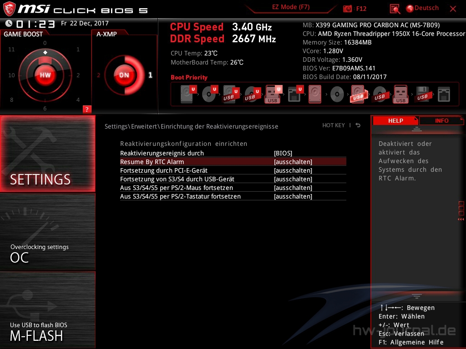
Task: Click the DDR Speed 2667 MHz readout
Action: coord(223,39)
